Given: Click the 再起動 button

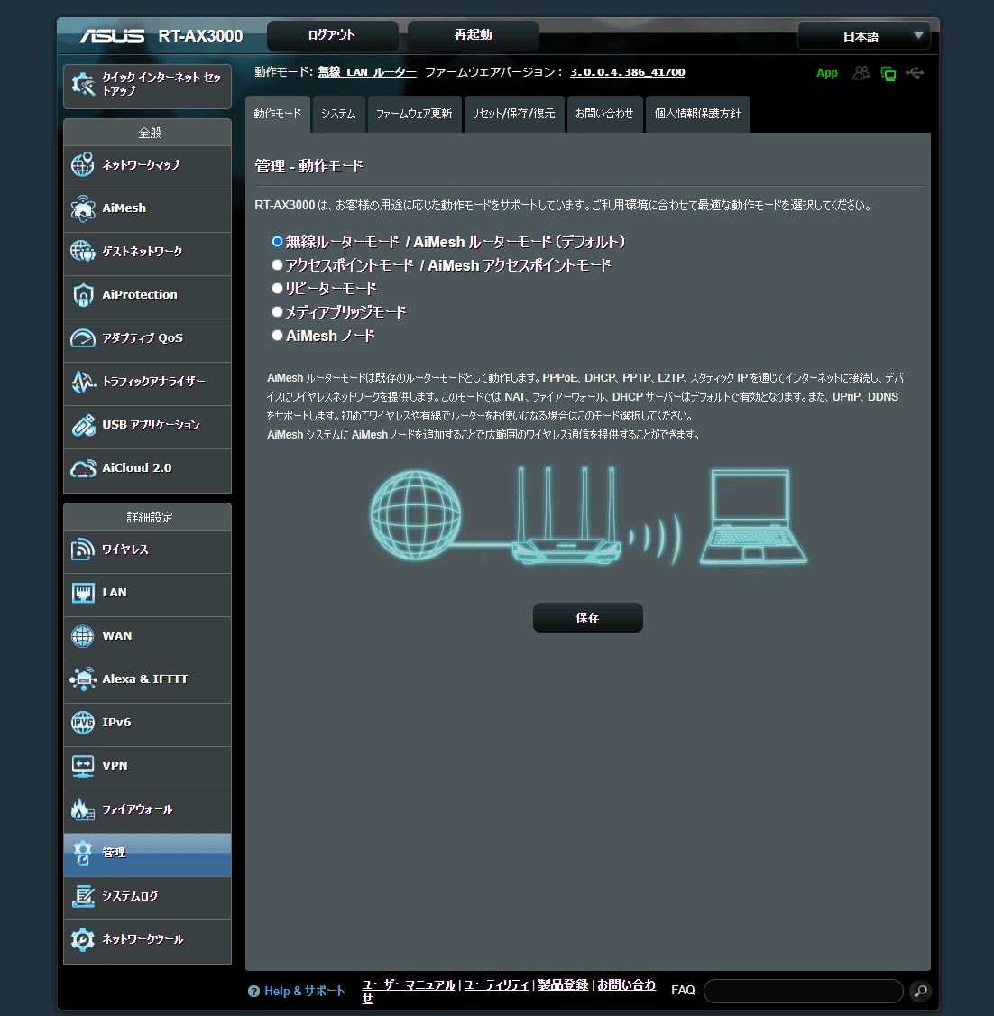Looking at the screenshot, I should (x=474, y=35).
